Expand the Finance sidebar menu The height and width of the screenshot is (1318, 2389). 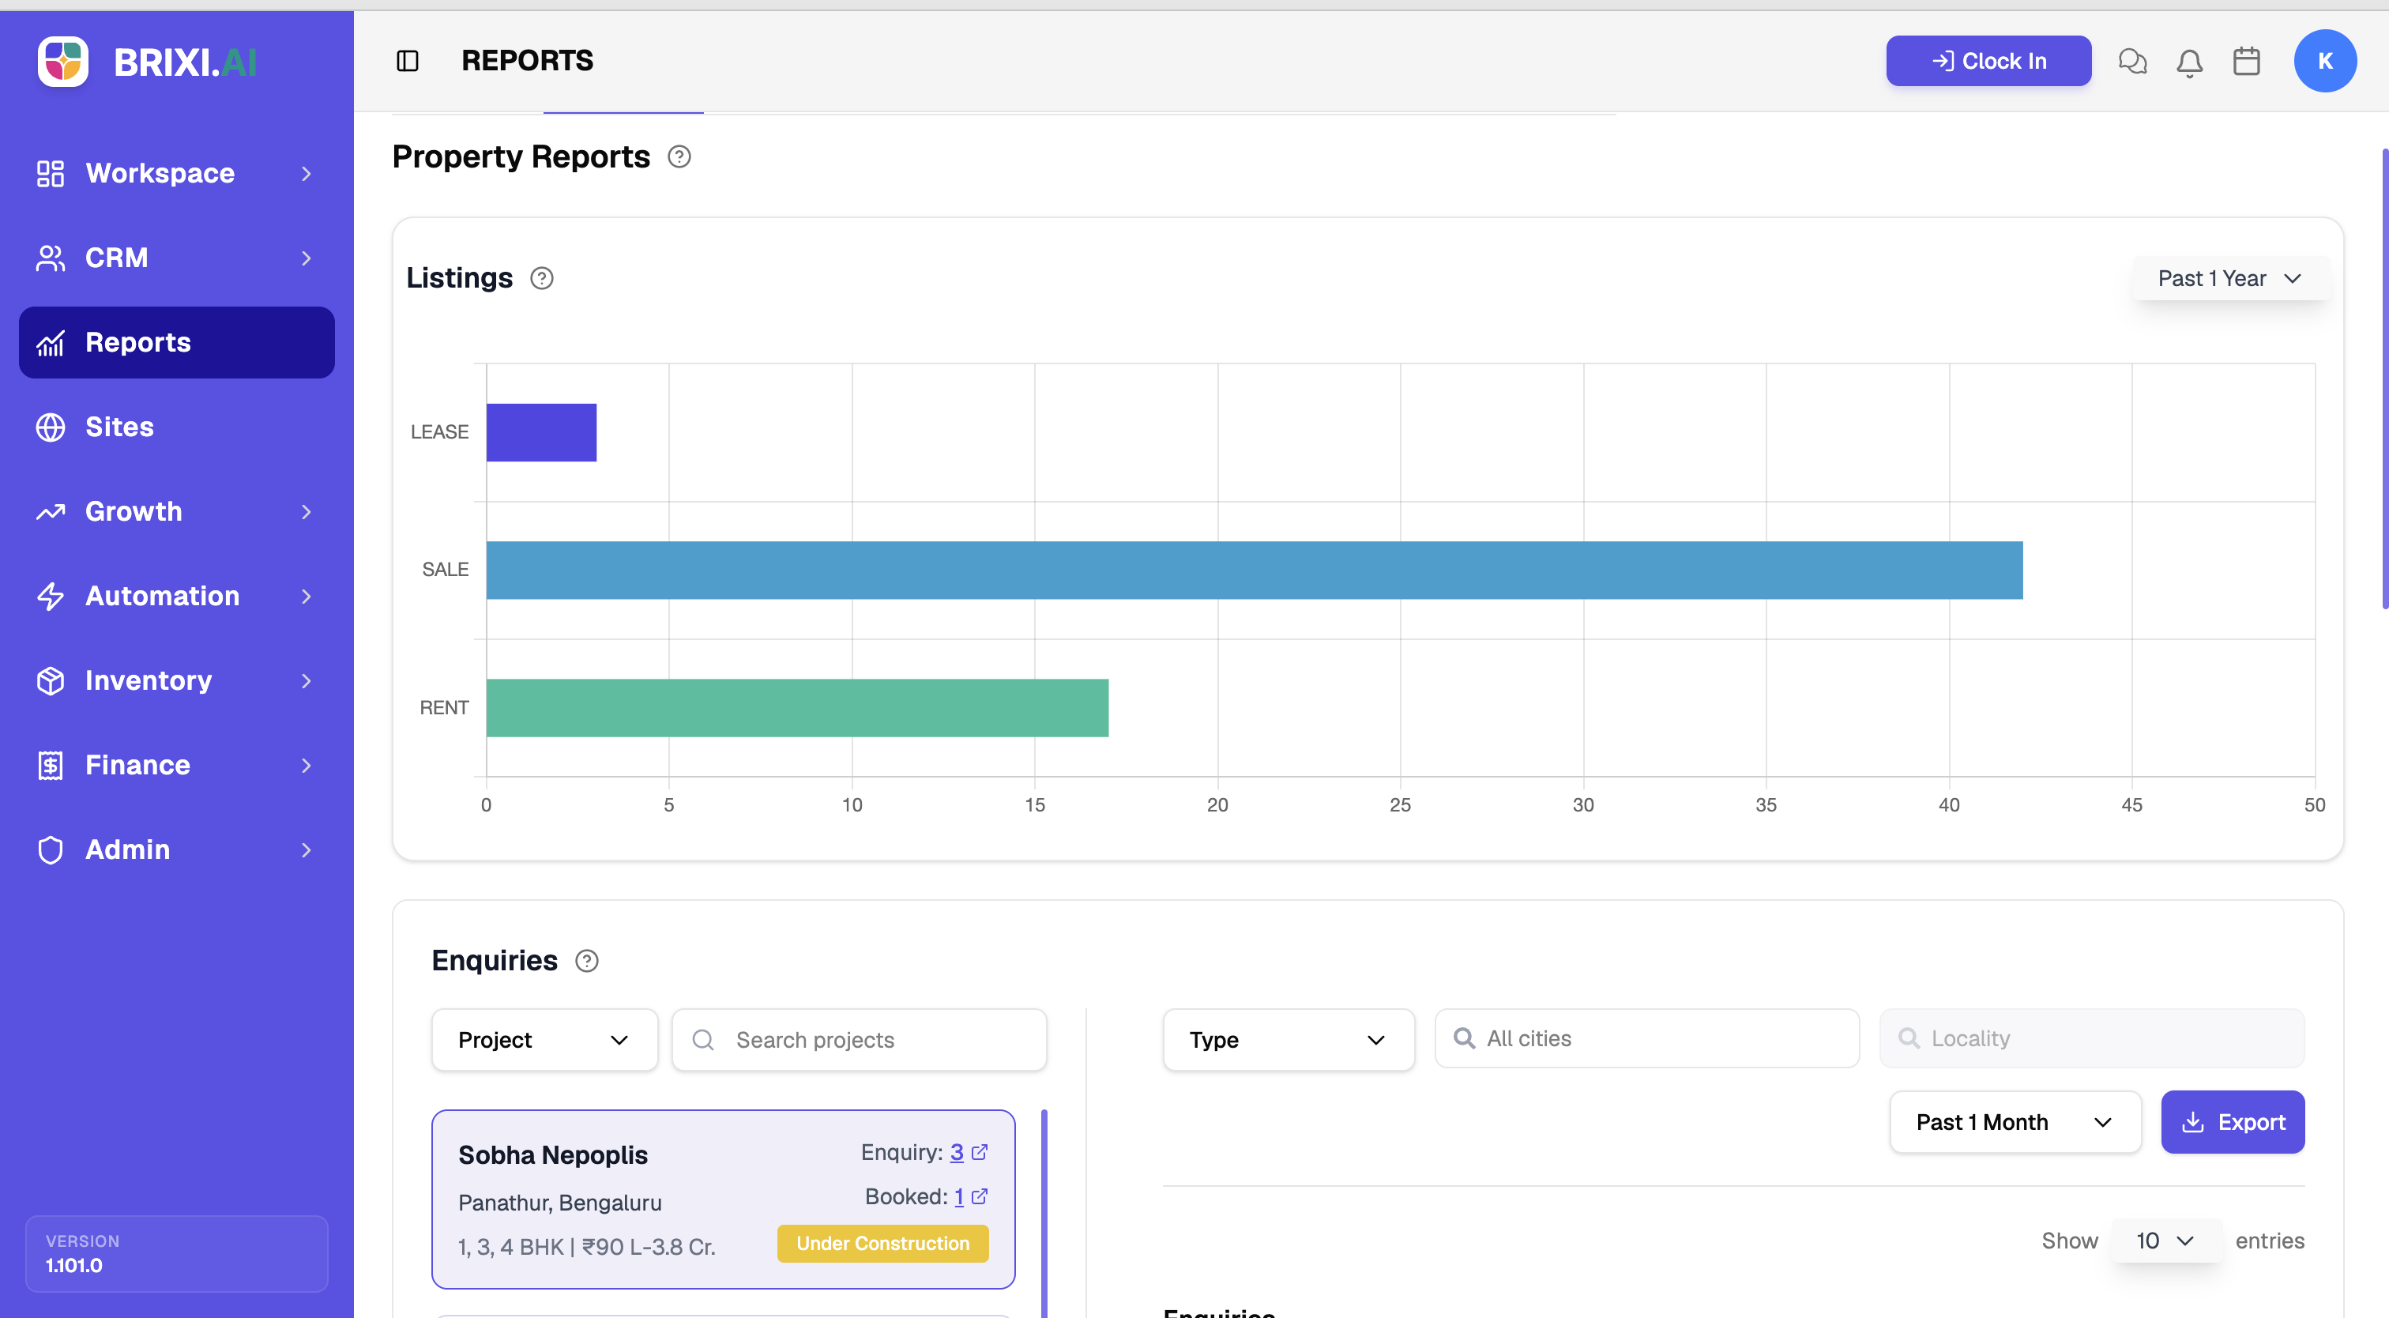pyautogui.click(x=176, y=765)
